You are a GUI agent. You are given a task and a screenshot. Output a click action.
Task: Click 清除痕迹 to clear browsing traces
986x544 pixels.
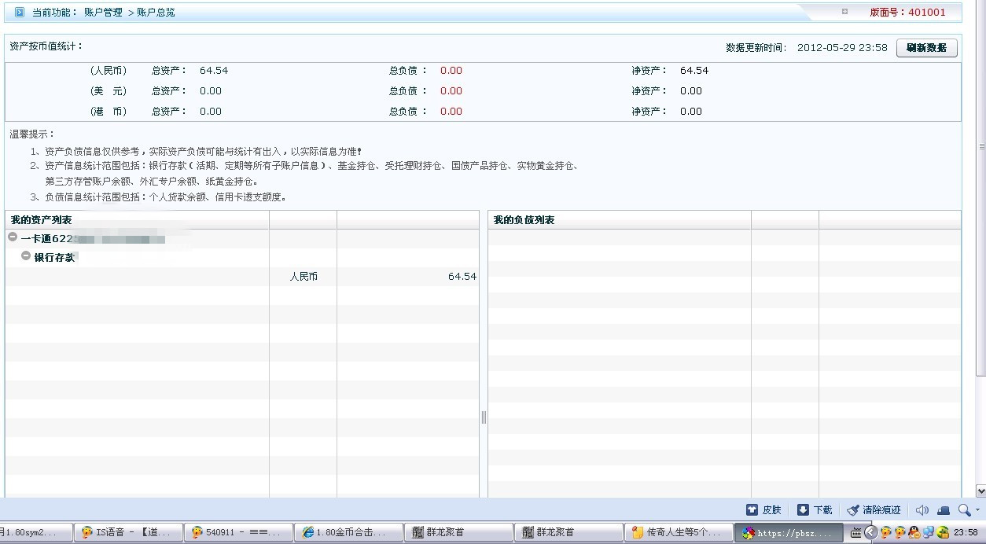[x=874, y=510]
